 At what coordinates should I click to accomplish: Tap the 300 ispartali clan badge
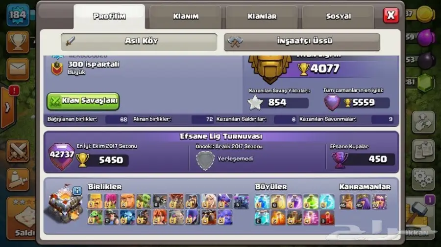pyautogui.click(x=57, y=68)
